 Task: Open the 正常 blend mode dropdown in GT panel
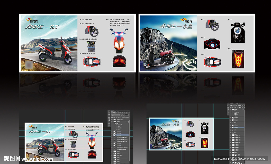(115, 115)
